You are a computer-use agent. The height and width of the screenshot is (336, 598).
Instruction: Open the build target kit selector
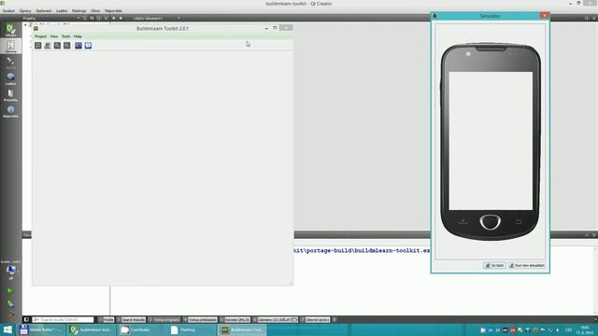pyautogui.click(x=10, y=271)
